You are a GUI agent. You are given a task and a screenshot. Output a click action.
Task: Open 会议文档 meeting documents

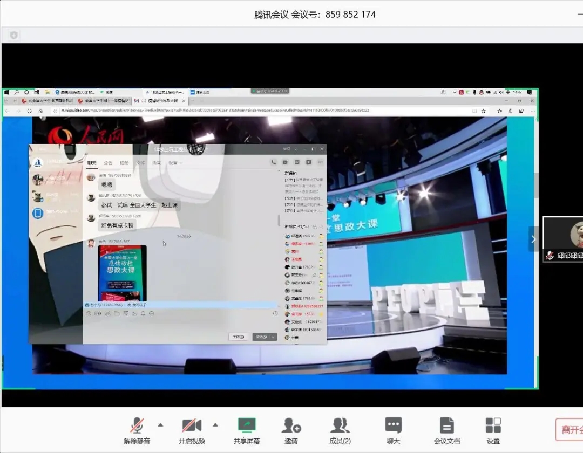446,426
